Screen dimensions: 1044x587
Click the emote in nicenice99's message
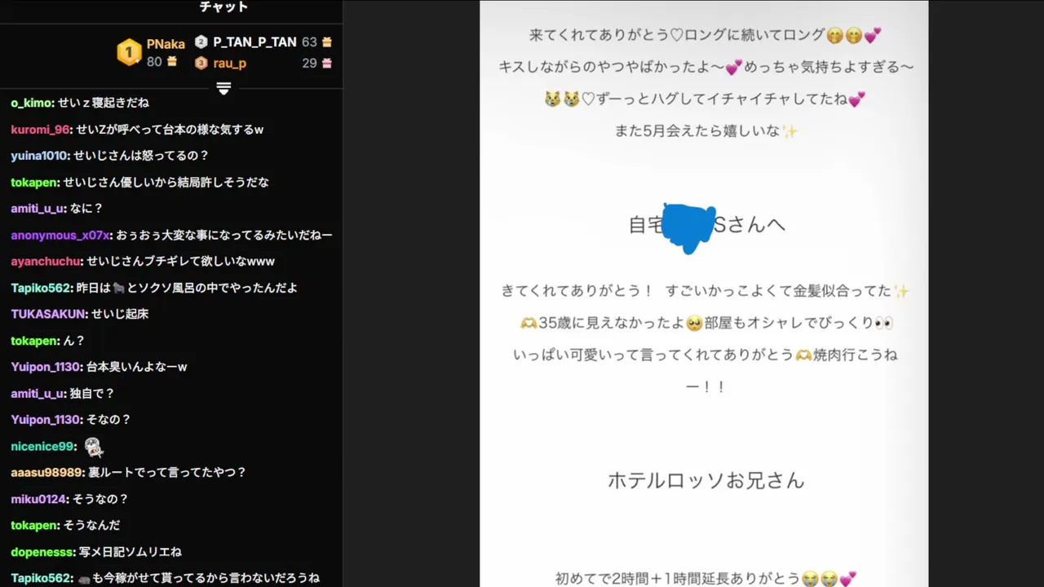pyautogui.click(x=94, y=447)
